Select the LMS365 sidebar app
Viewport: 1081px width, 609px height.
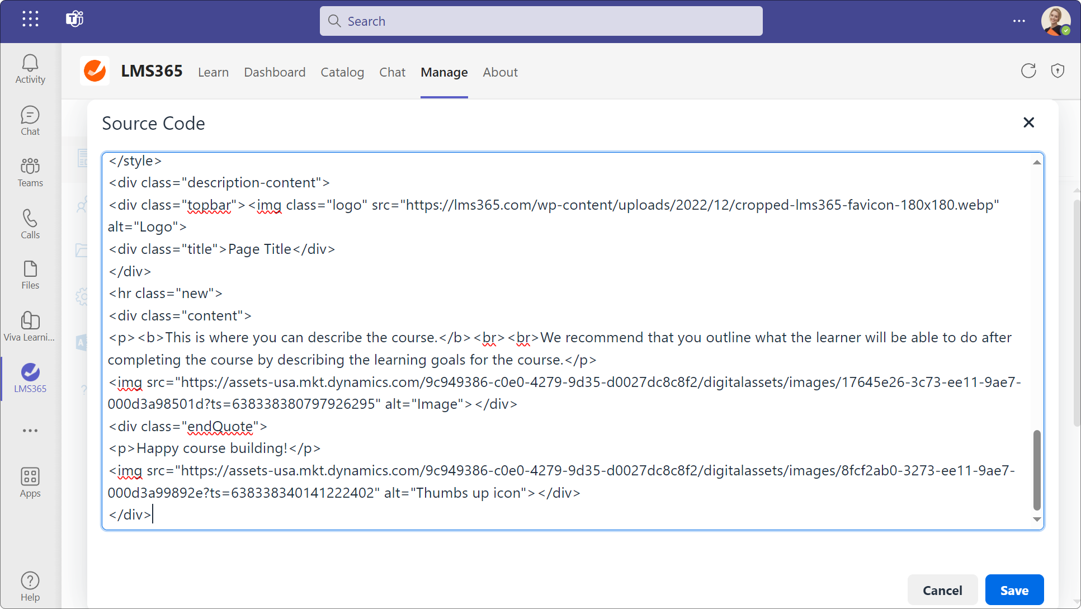[x=30, y=378]
